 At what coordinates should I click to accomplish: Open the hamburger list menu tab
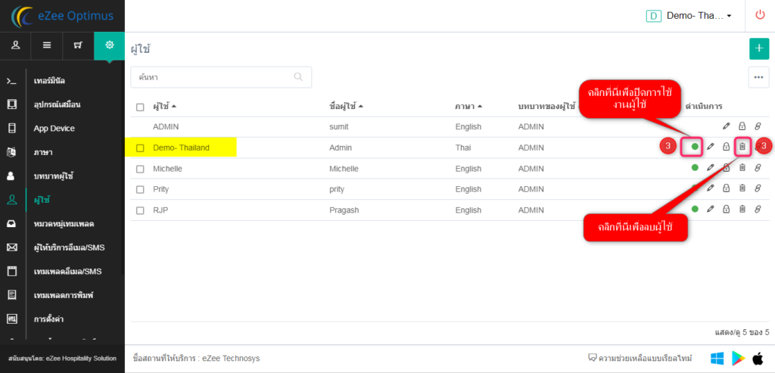pyautogui.click(x=47, y=45)
